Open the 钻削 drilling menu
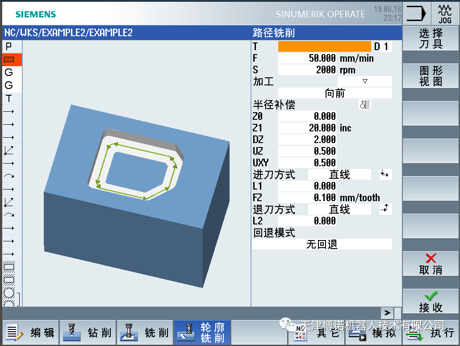 point(88,333)
